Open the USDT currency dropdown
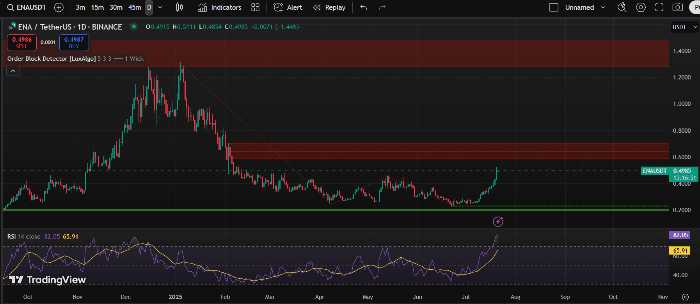 684,27
